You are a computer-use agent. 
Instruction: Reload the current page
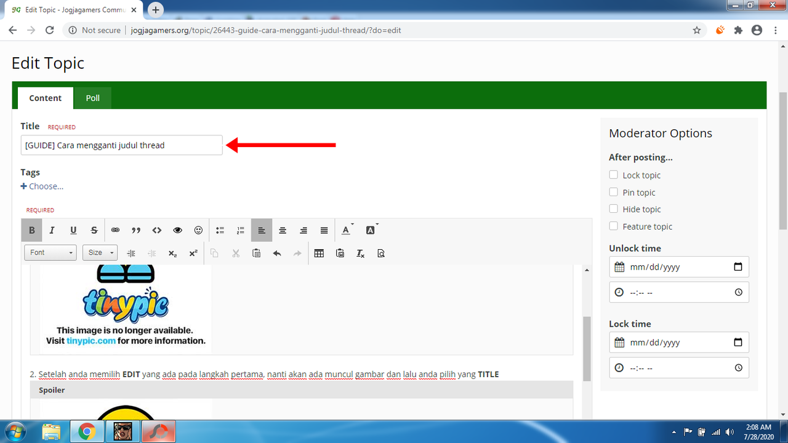(50, 30)
